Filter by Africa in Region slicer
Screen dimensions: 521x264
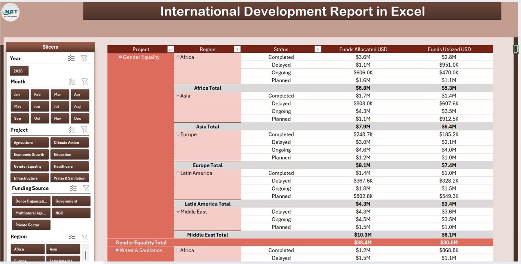click(x=28, y=249)
